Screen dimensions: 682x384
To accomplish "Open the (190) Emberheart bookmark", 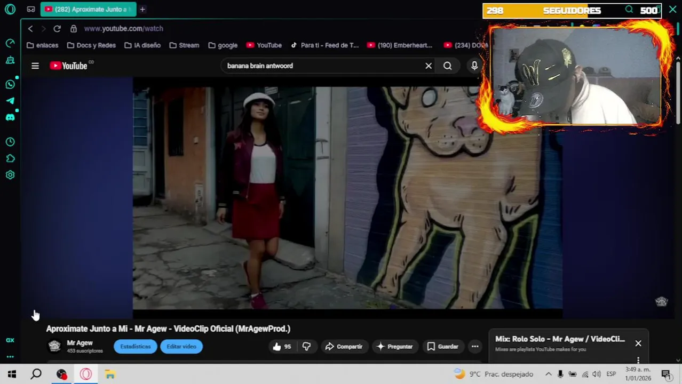I will click(x=400, y=45).
